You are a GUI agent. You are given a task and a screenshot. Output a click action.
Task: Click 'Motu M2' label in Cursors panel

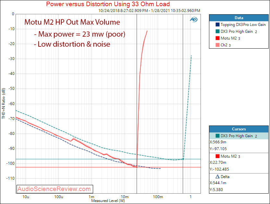pos(229,156)
